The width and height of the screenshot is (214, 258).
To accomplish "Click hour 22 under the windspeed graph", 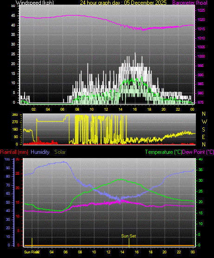I will point(178,109).
